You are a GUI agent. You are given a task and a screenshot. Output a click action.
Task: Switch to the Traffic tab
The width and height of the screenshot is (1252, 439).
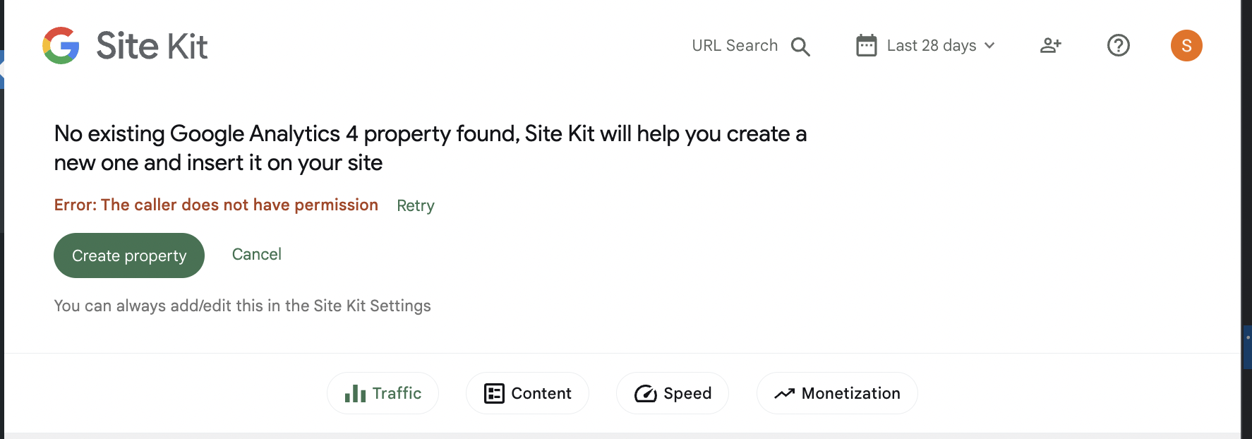[383, 393]
